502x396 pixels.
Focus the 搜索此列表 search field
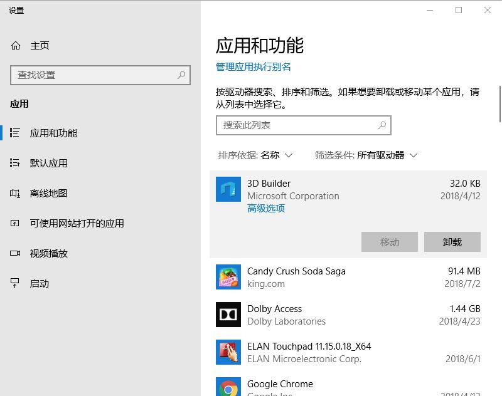tap(304, 125)
